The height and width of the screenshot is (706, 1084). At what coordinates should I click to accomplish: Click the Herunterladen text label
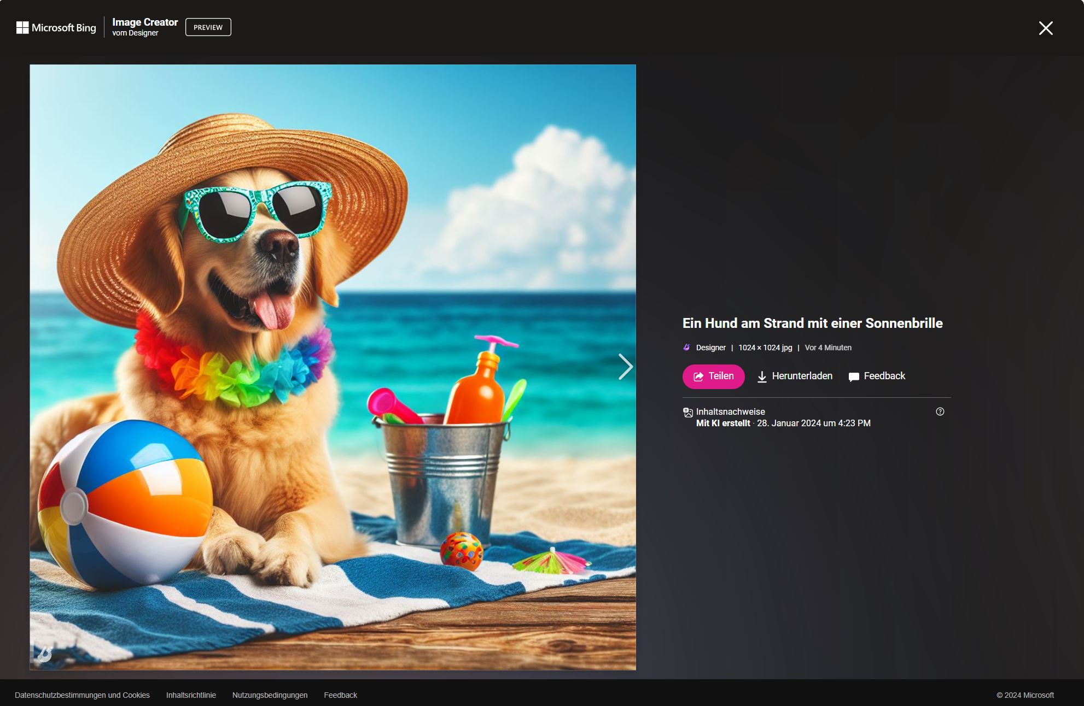click(x=802, y=376)
